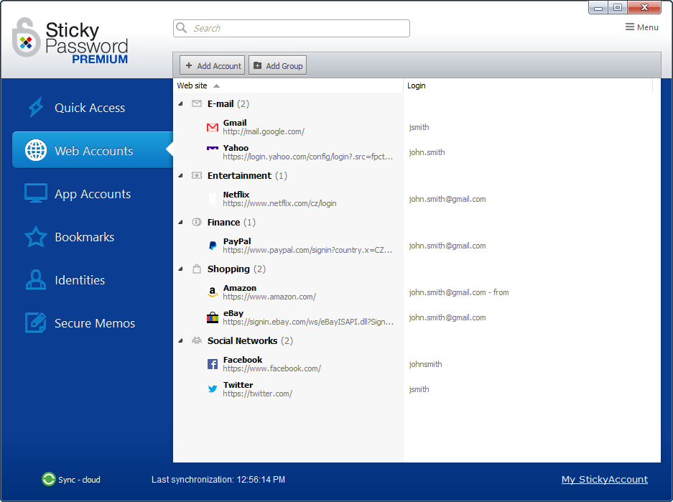Click the Social Networks group label
Viewport: 673px width, 502px height.
click(x=242, y=340)
